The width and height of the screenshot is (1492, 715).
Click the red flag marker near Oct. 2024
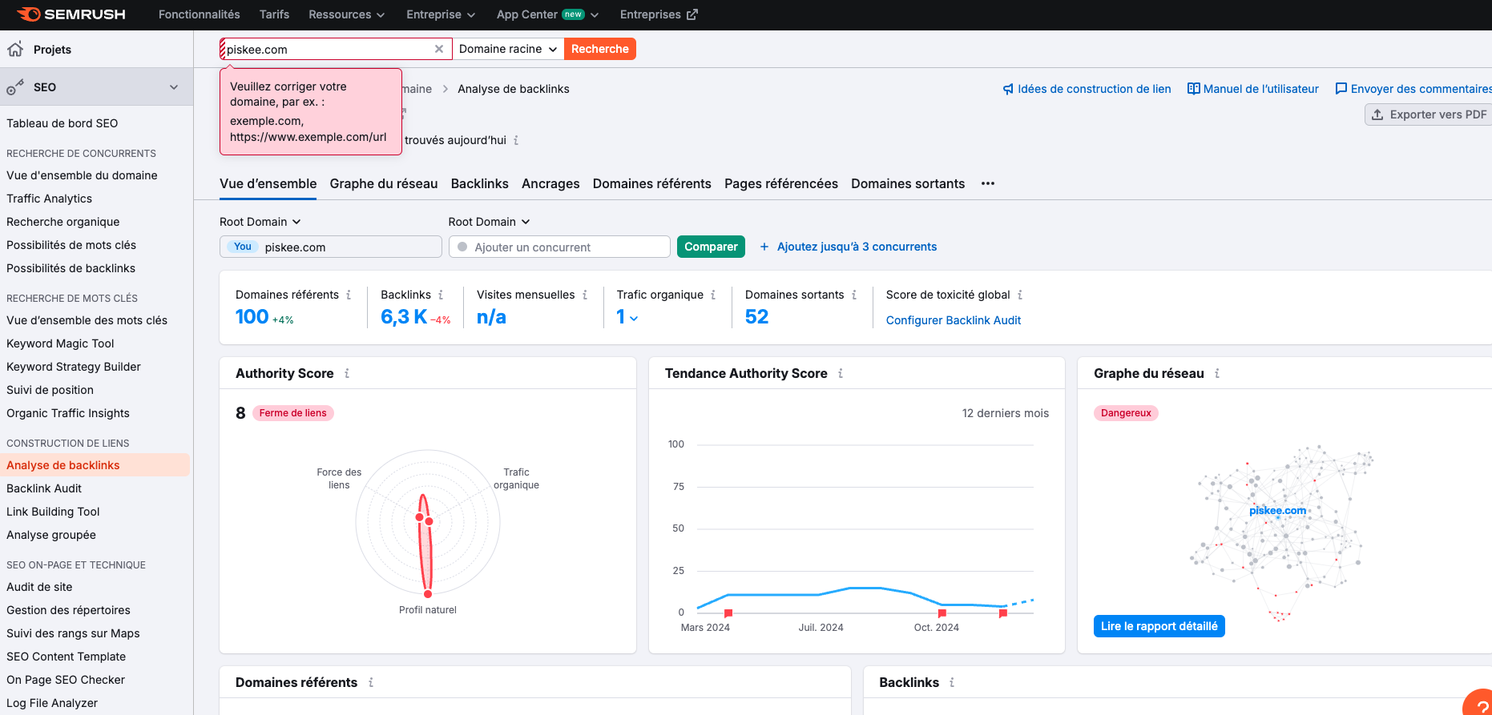pyautogui.click(x=942, y=613)
